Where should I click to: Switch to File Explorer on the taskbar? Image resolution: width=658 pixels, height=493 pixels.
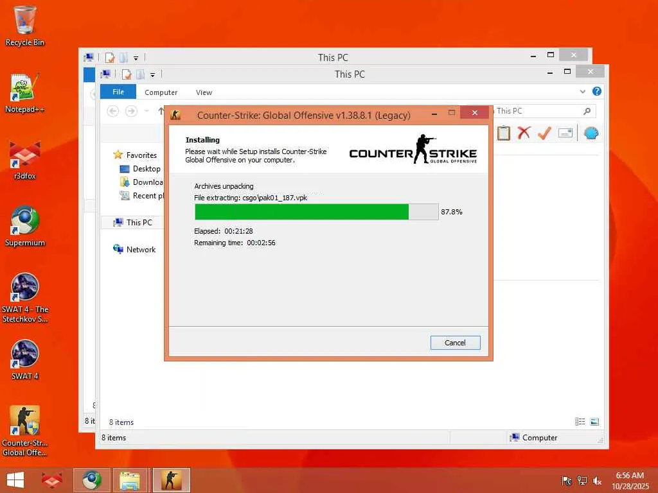point(130,480)
